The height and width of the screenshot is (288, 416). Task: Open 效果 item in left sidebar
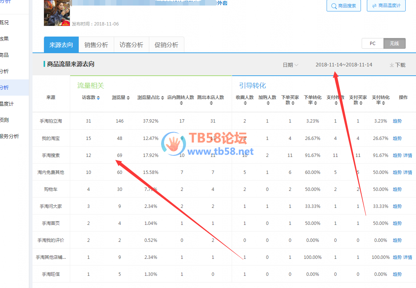[x=4, y=39]
